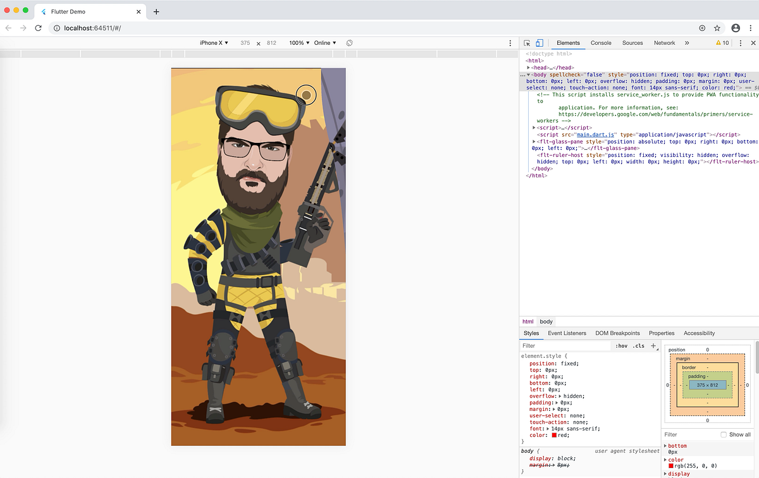Screen dimensions: 759x478
Task: Toggle the device toolbar icon
Action: pyautogui.click(x=540, y=43)
